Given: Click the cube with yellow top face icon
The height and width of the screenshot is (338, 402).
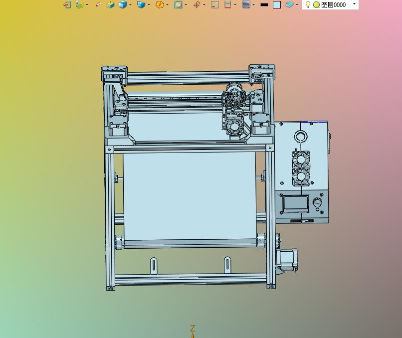Looking at the screenshot, I should click(x=111, y=4).
